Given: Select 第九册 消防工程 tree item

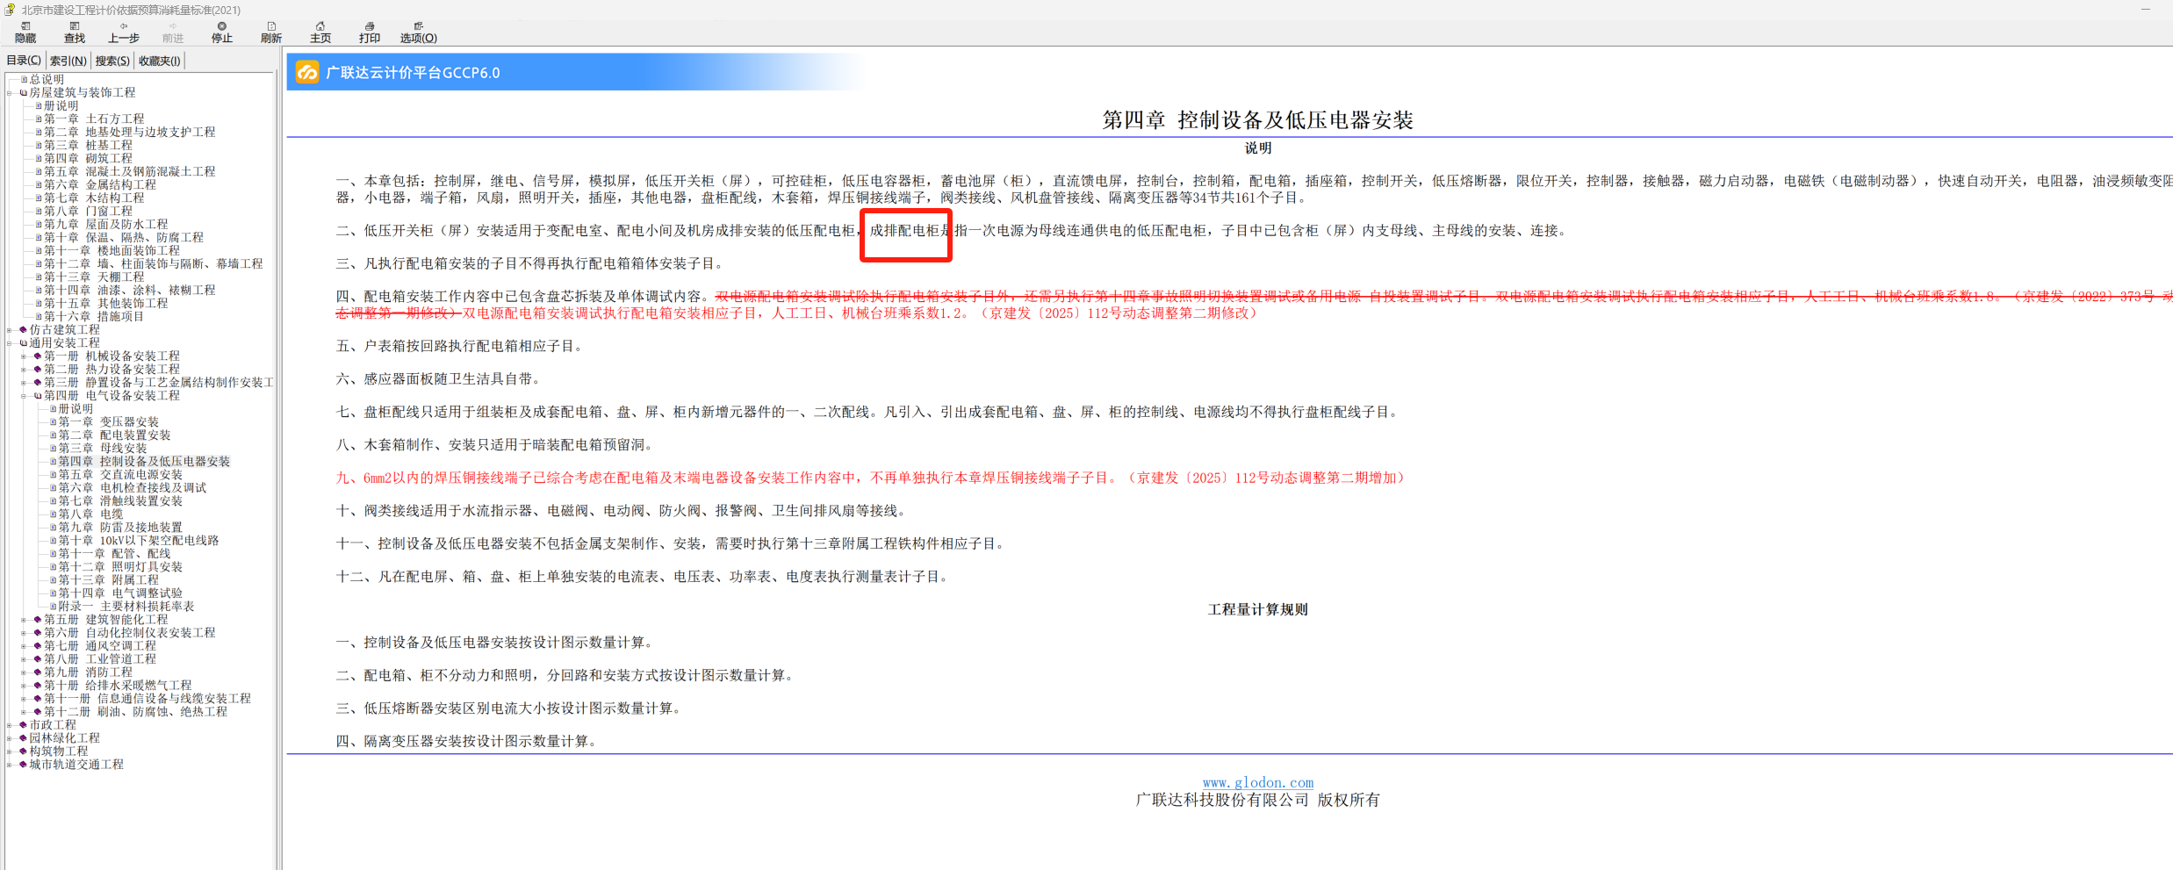Looking at the screenshot, I should coord(88,672).
